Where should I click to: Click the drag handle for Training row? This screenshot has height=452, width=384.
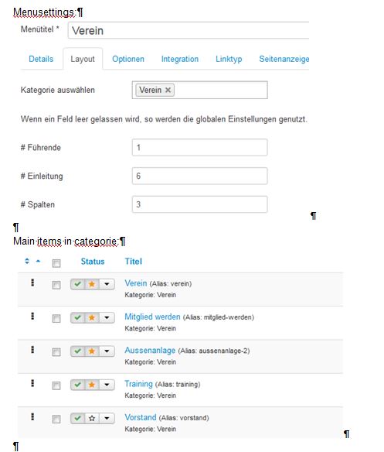[32, 383]
